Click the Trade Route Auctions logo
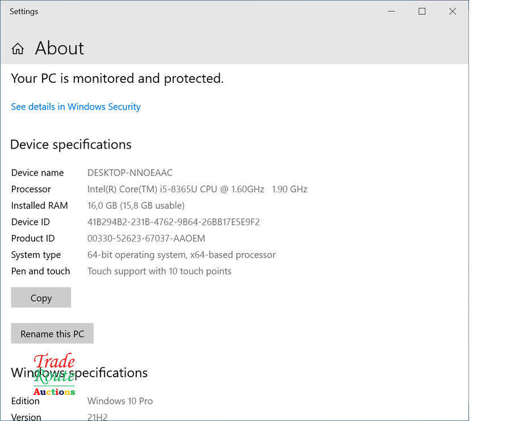The width and height of the screenshot is (511, 421). (54, 374)
